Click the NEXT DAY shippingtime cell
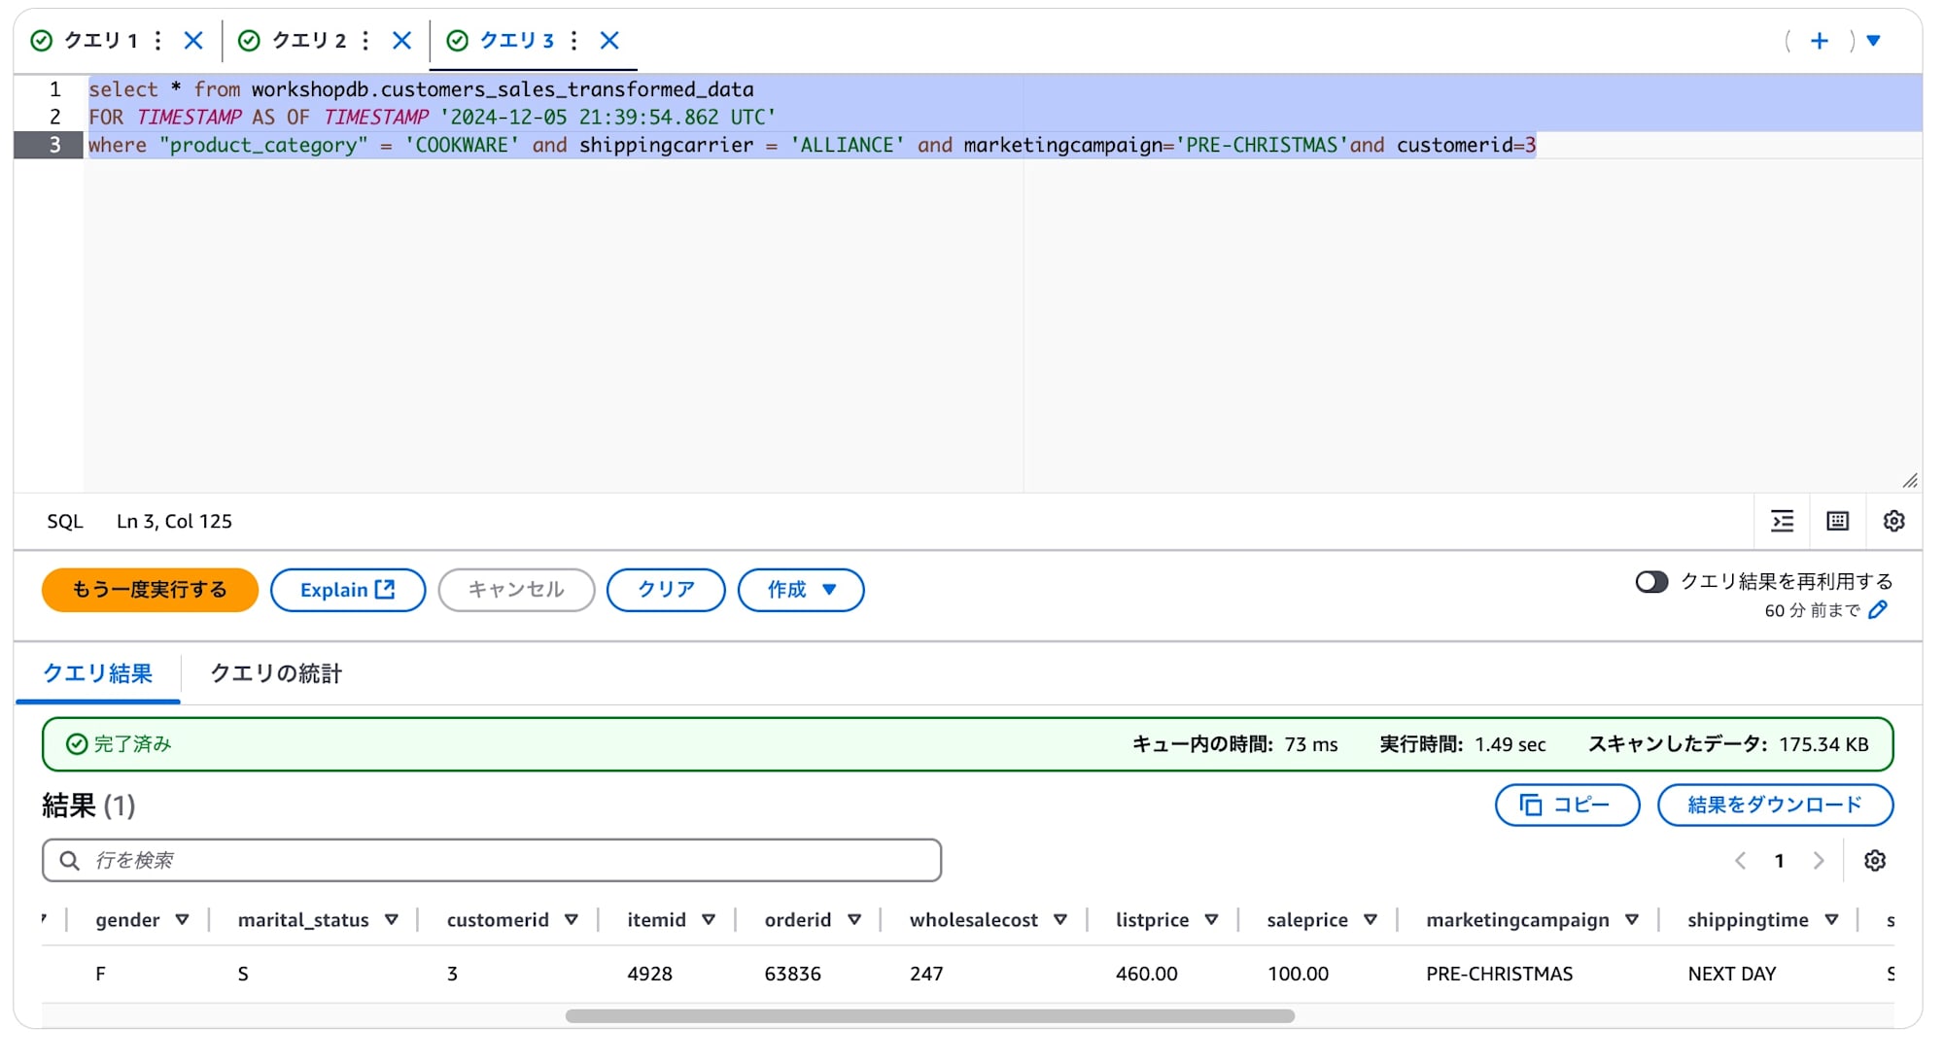 1732,974
